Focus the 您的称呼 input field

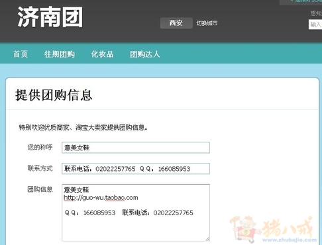click(136, 148)
